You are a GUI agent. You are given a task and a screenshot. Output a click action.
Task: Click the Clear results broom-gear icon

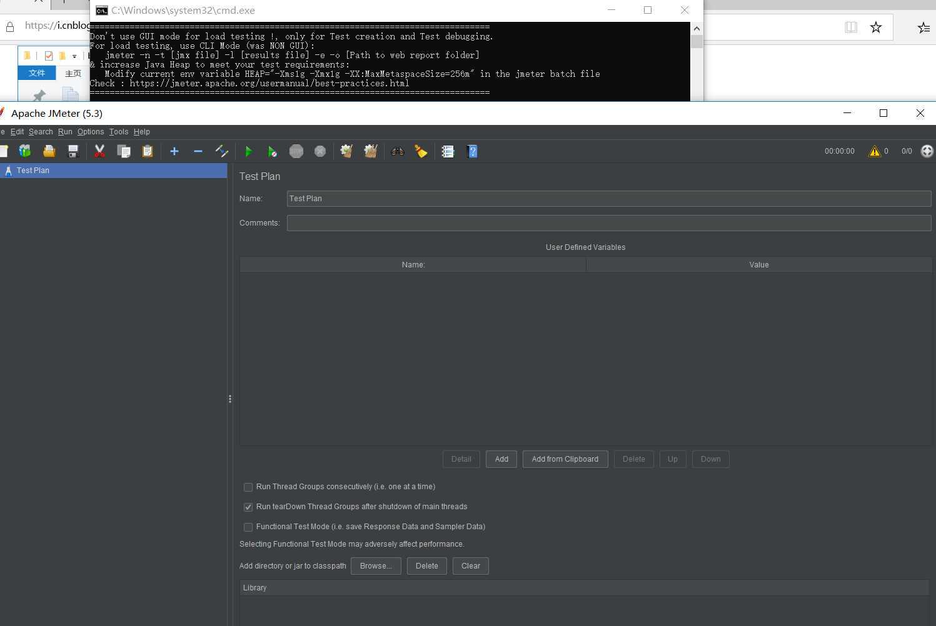346,151
